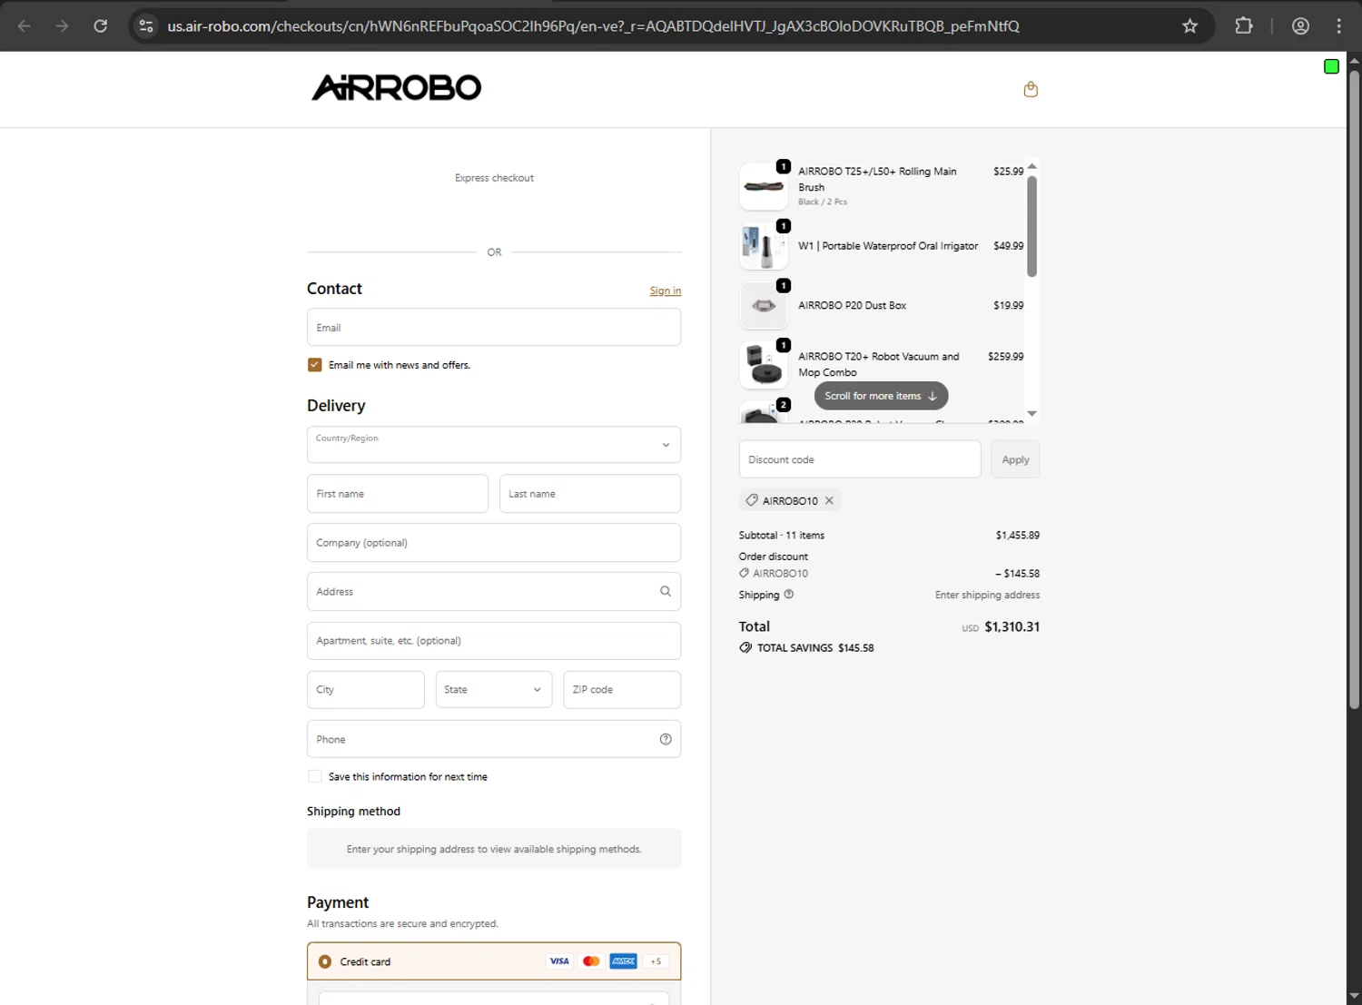Focus the City field
Image resolution: width=1362 pixels, height=1005 pixels.
click(366, 690)
